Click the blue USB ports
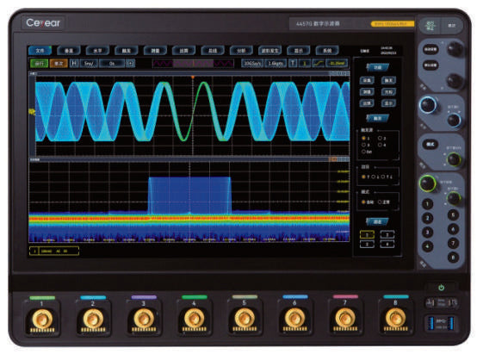477x354 pixels. tap(442, 323)
